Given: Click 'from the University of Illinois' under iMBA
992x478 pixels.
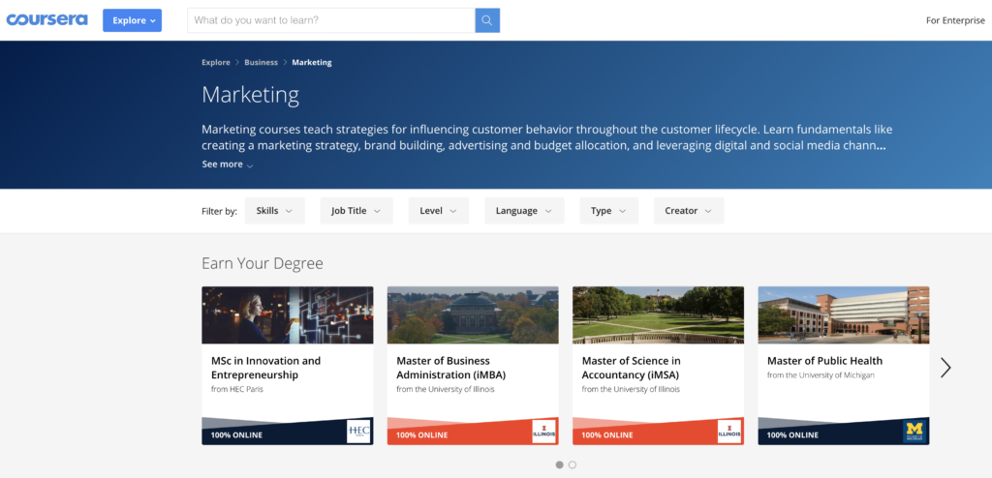Looking at the screenshot, I should [x=446, y=390].
